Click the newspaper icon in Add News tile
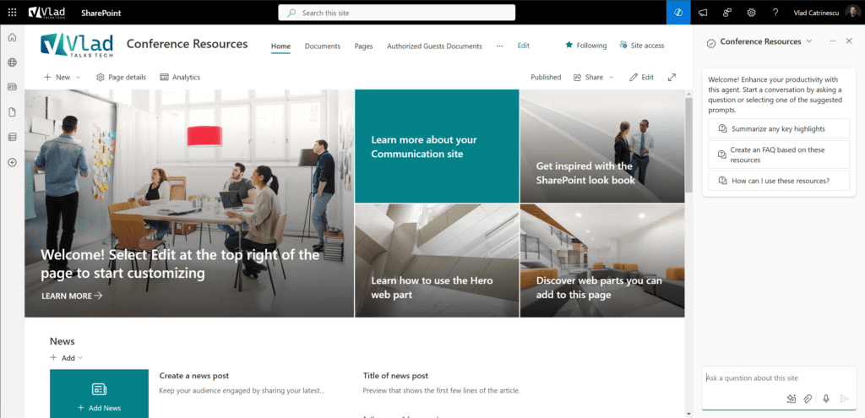865x418 pixels. (100, 389)
